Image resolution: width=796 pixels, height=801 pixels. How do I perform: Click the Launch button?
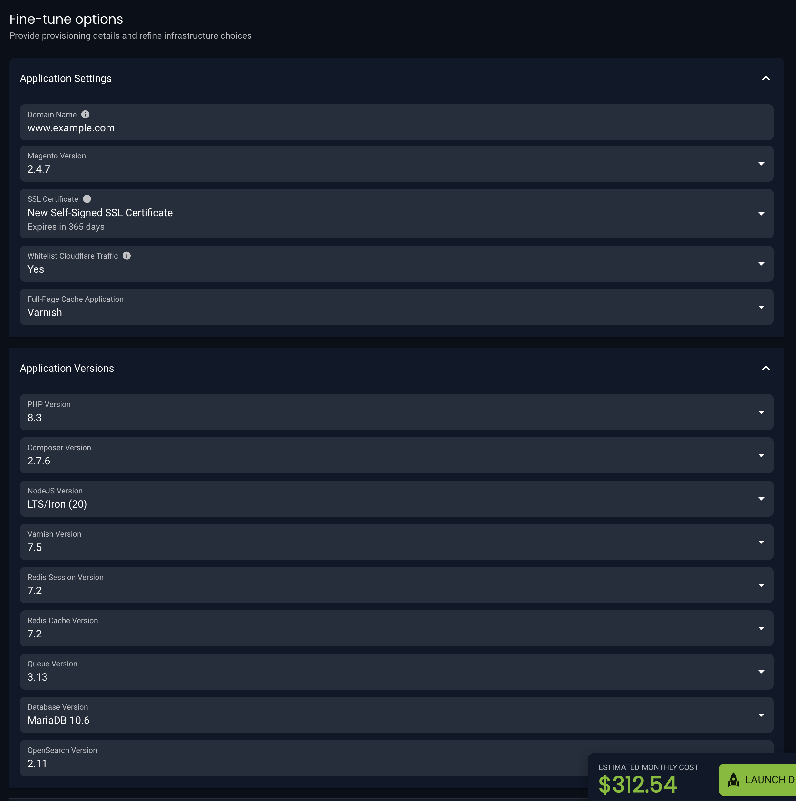point(767,779)
